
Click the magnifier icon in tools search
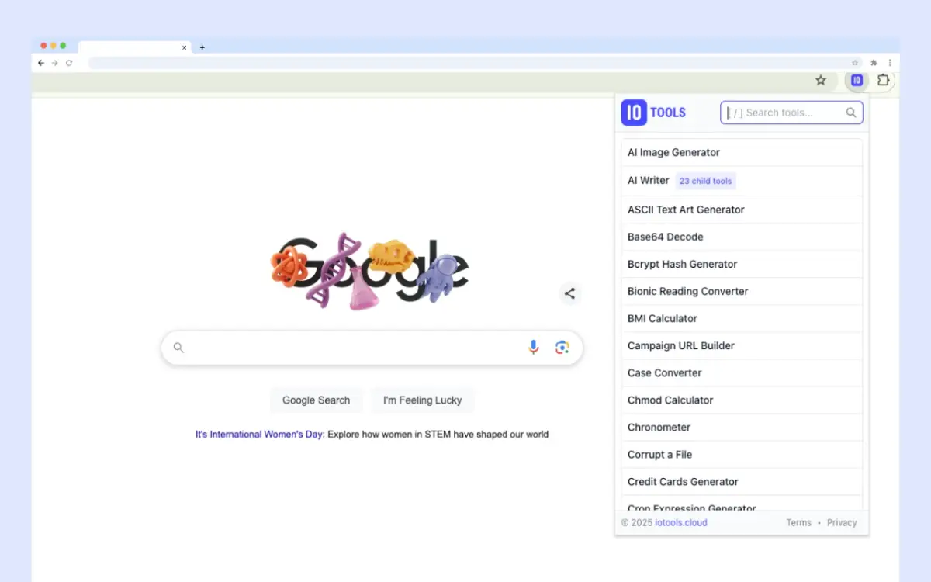pyautogui.click(x=851, y=113)
